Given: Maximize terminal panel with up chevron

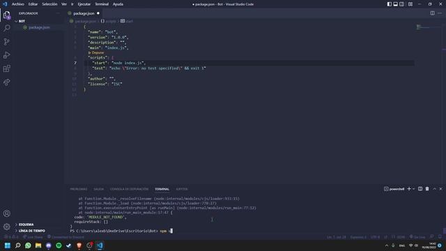Looking at the screenshot, I should pos(434,189).
